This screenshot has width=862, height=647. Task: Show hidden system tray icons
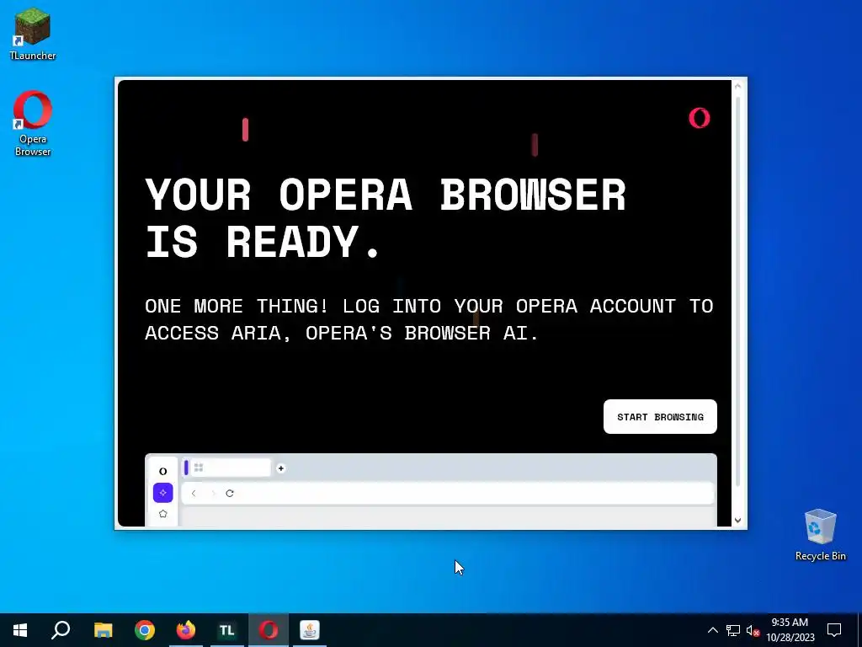pyautogui.click(x=712, y=630)
